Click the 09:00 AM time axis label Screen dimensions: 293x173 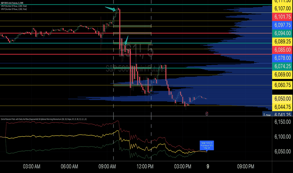(107, 166)
